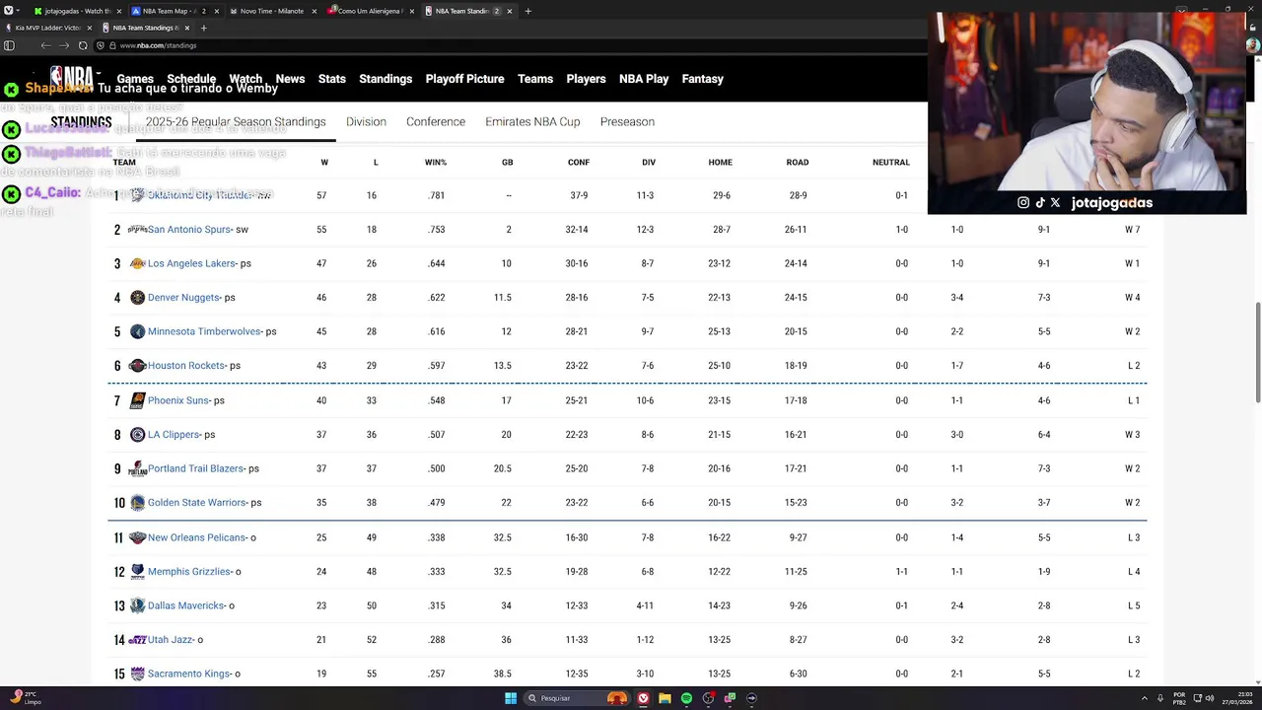Open the Denver Nuggets team link
The image size is (1262, 710).
pos(183,298)
